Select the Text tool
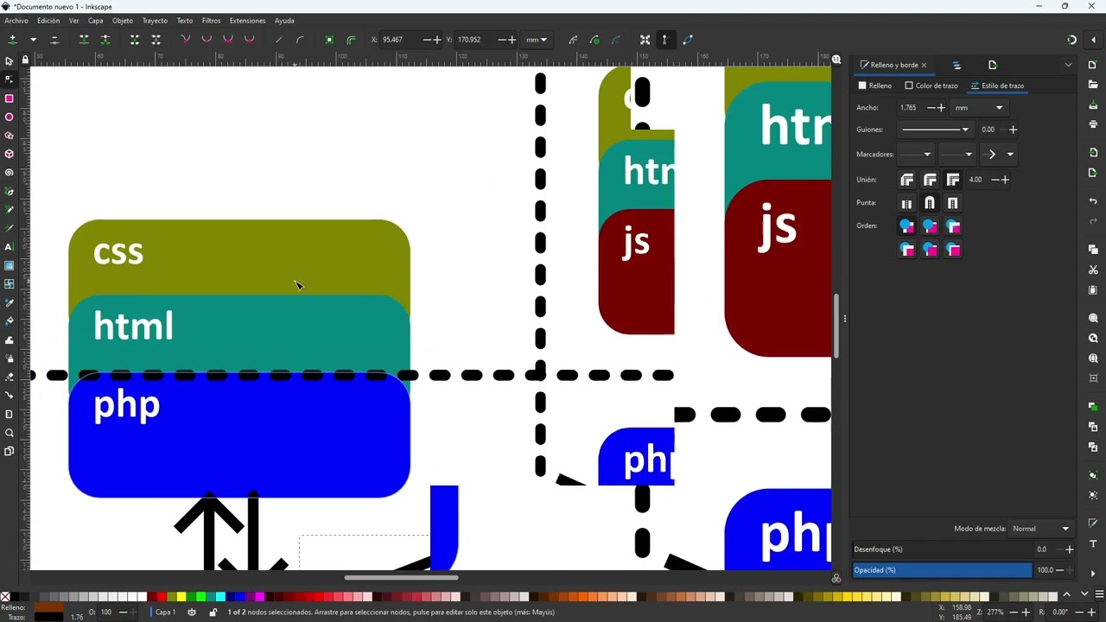This screenshot has height=622, width=1106. coord(9,247)
